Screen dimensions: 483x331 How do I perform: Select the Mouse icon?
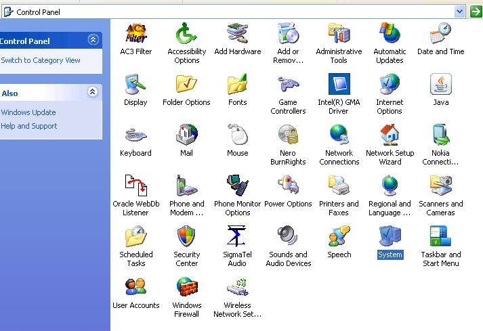click(x=238, y=135)
